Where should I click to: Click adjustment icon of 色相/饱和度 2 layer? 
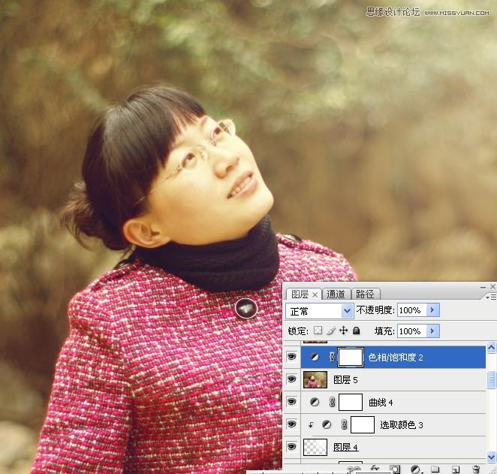[315, 357]
